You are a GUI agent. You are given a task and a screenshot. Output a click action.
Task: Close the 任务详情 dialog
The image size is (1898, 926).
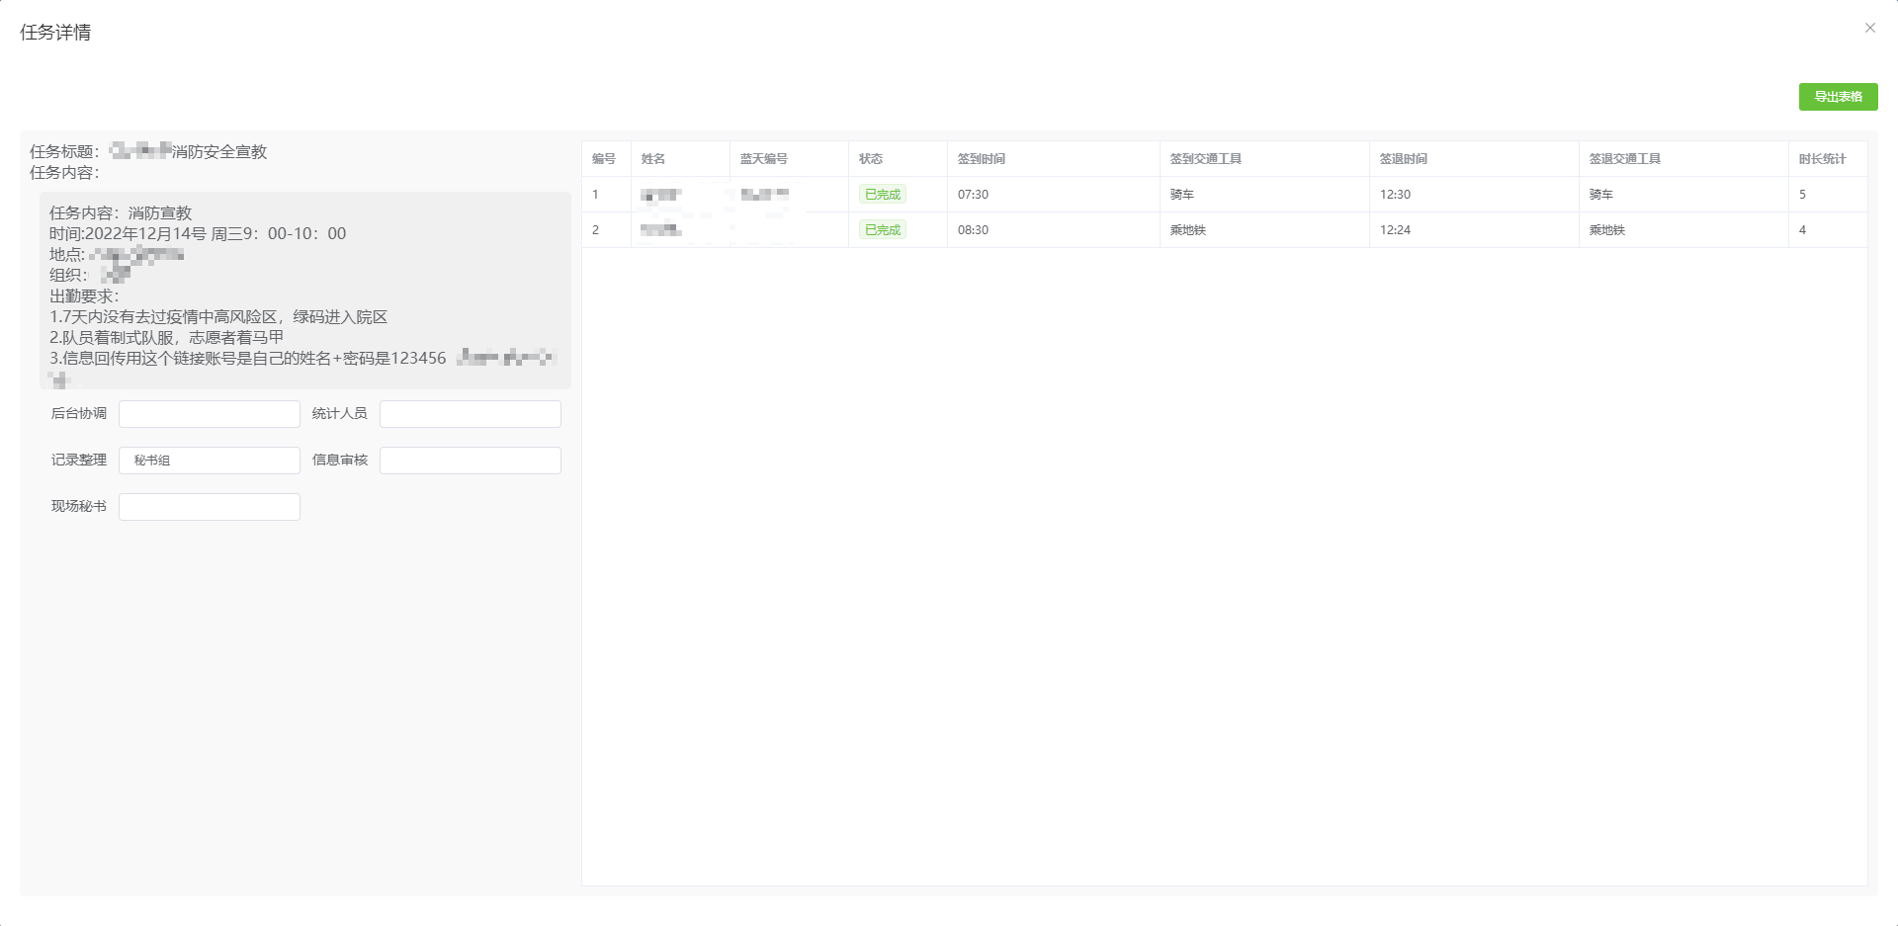1869,28
